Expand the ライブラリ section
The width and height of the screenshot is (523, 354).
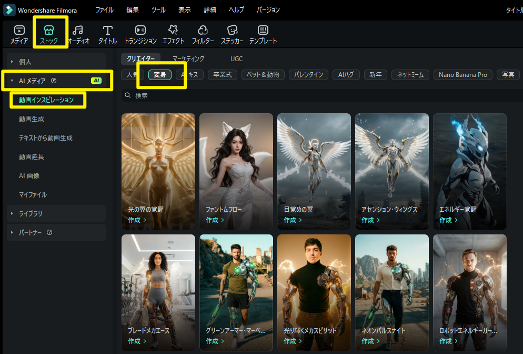[12, 213]
